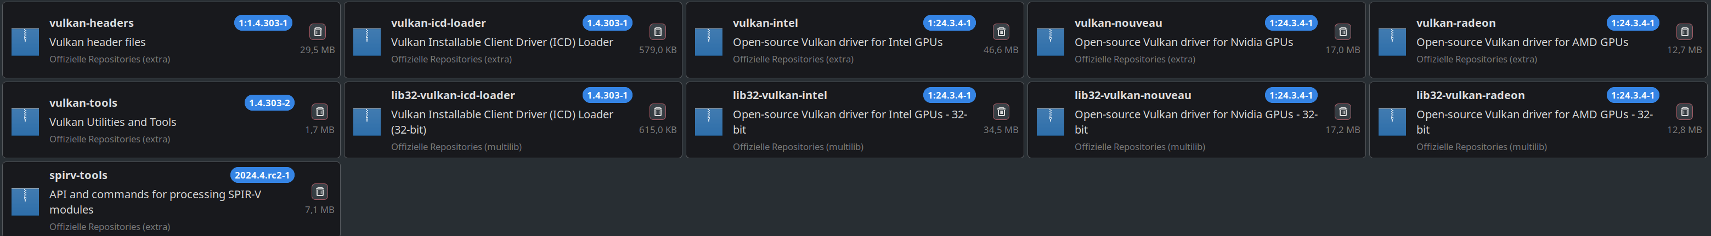
Task: Open the vulkan-intel package title
Action: pyautogui.click(x=765, y=23)
